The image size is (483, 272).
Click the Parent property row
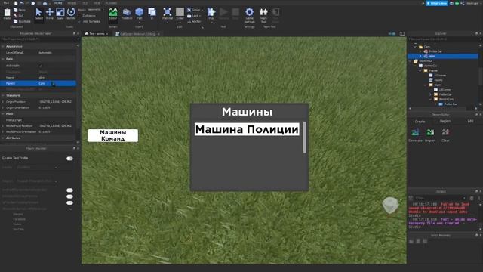(38, 83)
